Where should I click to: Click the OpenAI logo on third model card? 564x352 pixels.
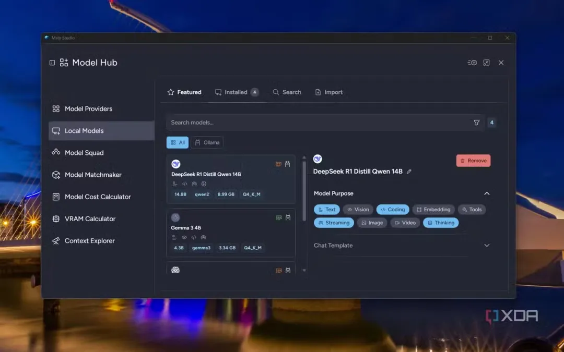175,270
